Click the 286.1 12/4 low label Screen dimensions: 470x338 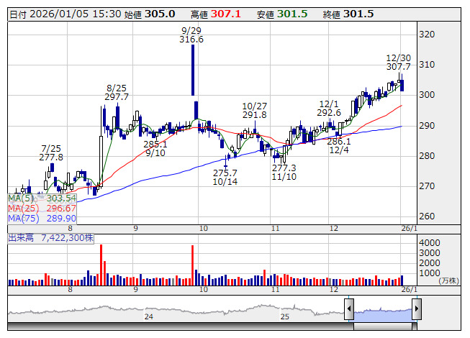(339, 146)
